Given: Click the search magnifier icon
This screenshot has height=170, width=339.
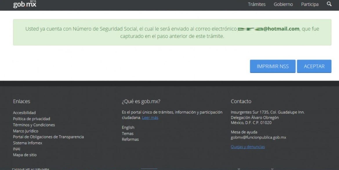Looking at the screenshot, I should (x=329, y=4).
